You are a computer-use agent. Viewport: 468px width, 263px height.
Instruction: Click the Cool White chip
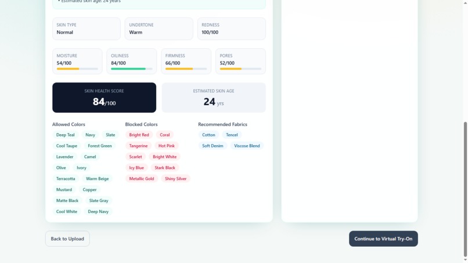67,212
